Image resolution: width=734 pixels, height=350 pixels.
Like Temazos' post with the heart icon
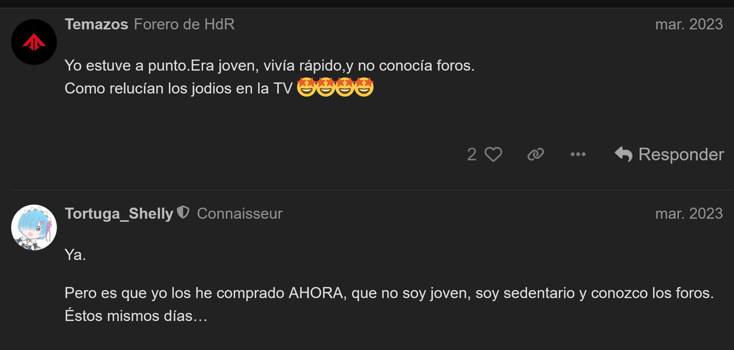point(493,155)
